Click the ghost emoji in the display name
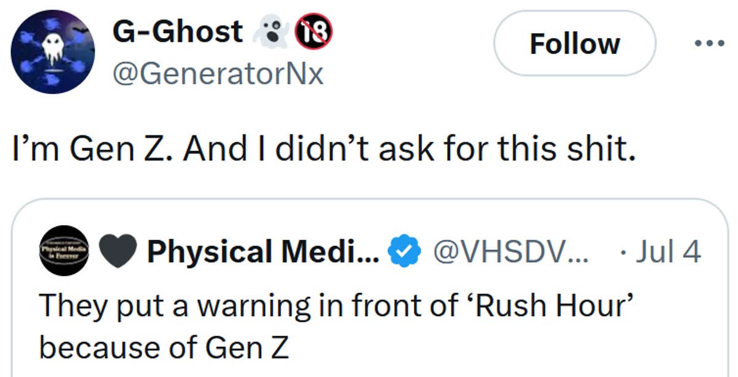Image resolution: width=738 pixels, height=377 pixels. tap(271, 31)
